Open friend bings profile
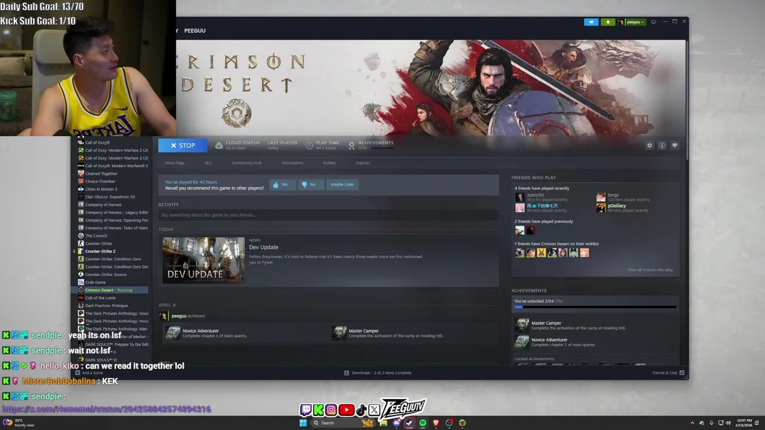Screen dimensions: 765x430 [613, 195]
